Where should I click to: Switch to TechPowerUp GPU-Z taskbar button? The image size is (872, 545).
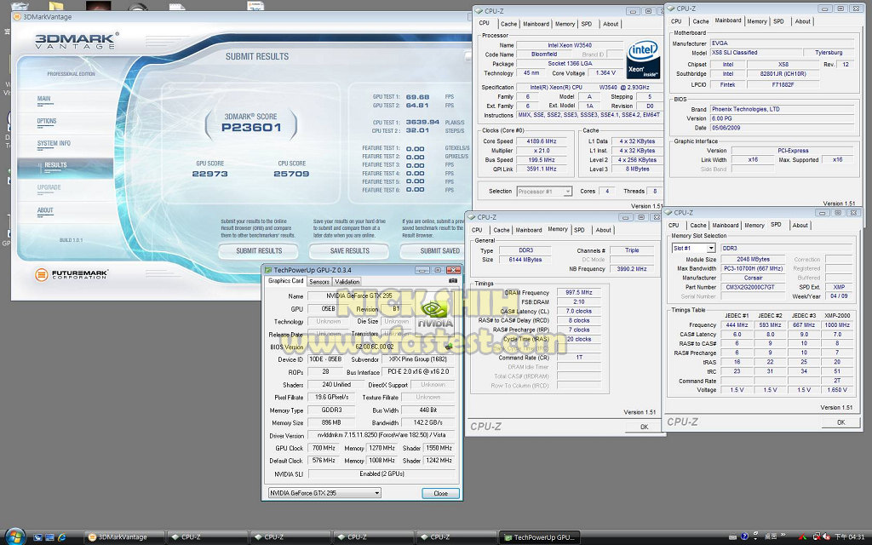[540, 537]
